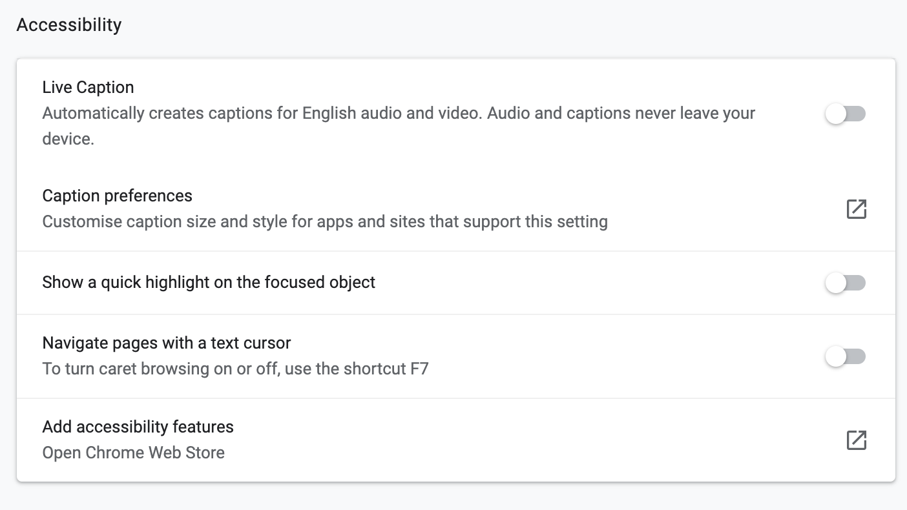Enable the Live Caption toggle
Image resolution: width=907 pixels, height=510 pixels.
pyautogui.click(x=845, y=114)
